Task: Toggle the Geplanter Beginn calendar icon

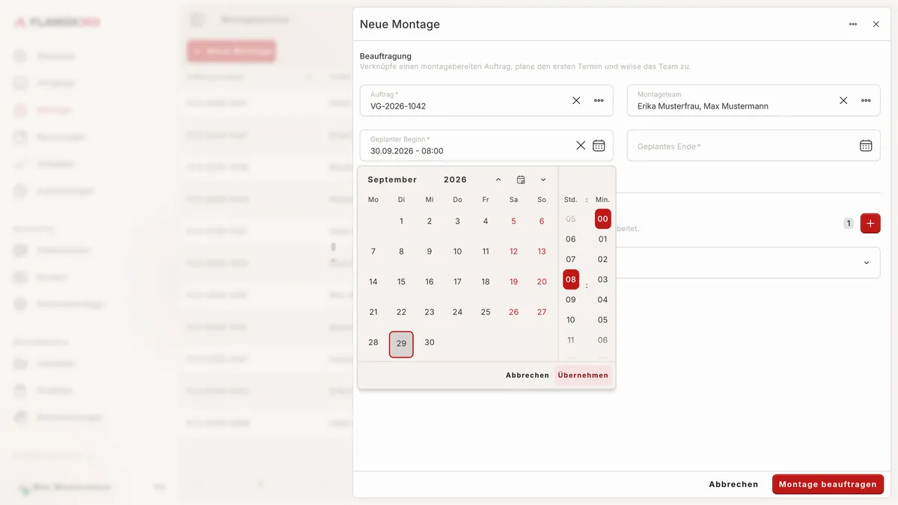Action: tap(599, 145)
